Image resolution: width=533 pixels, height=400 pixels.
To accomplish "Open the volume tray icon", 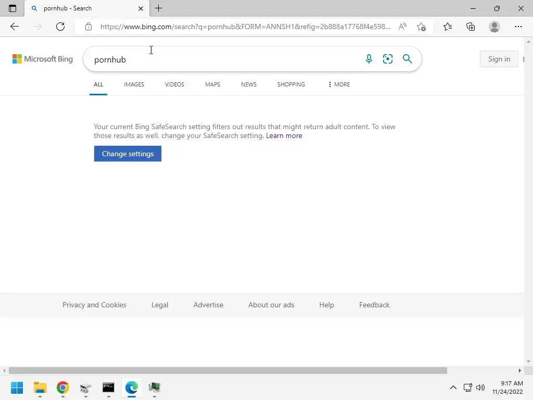I will coord(480,387).
